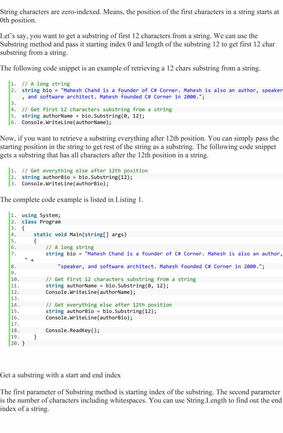
Task: Click line 5 authorName assignment in first snippet
Action: click(x=83, y=116)
